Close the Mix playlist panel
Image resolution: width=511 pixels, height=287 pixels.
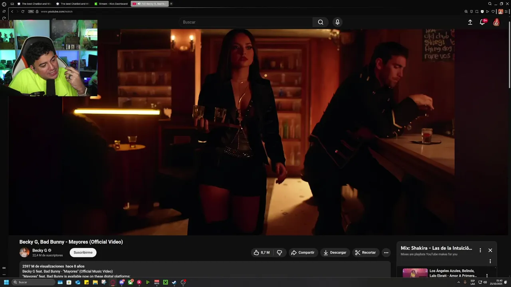490,250
